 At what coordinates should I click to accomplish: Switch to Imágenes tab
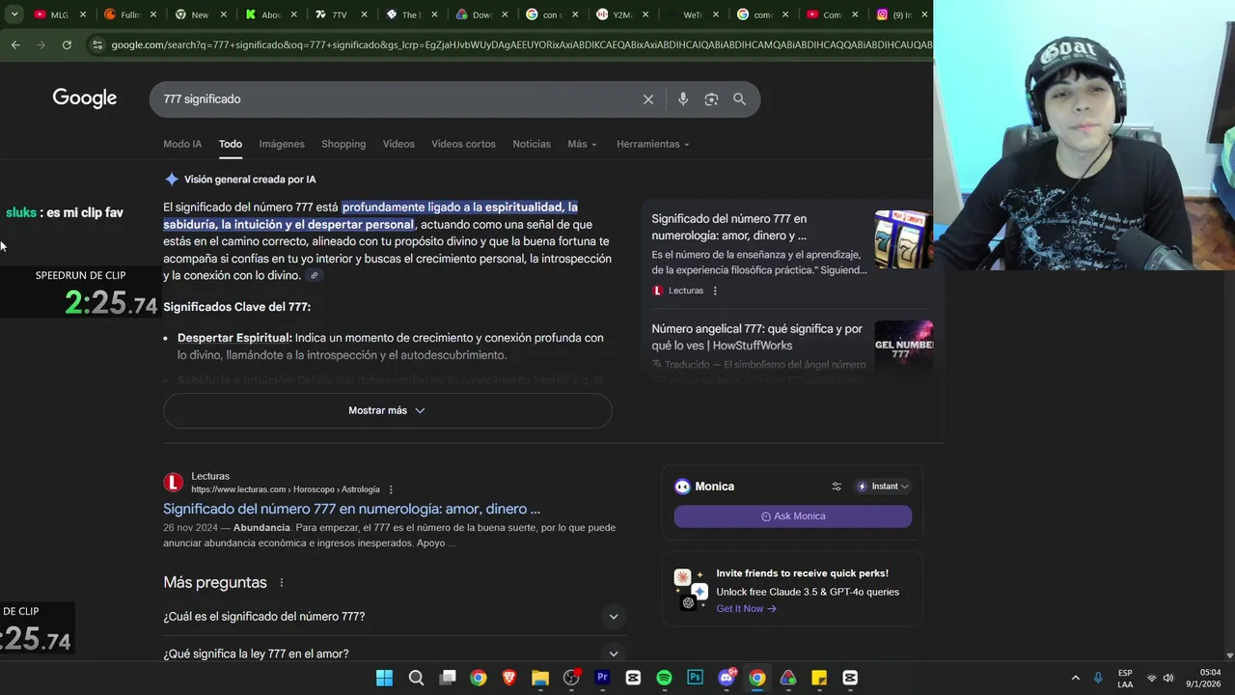pos(282,144)
